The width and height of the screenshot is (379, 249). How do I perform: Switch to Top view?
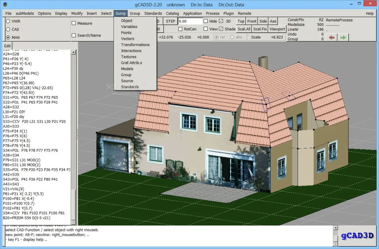coord(241,21)
